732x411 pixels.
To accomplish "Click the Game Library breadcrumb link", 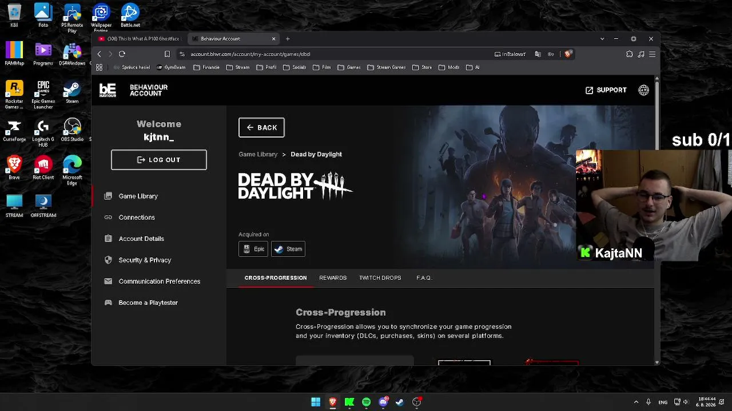I will point(258,154).
